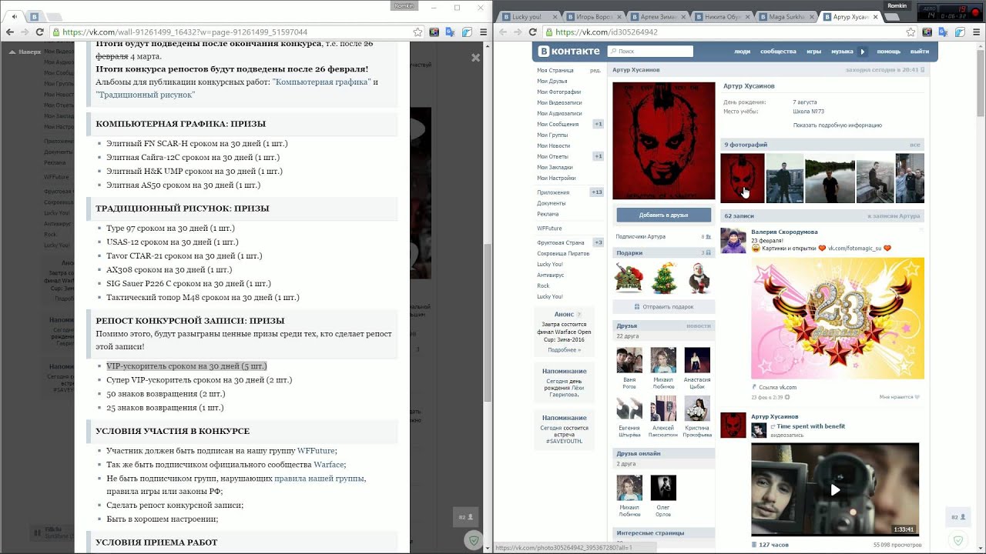The width and height of the screenshot is (986, 554).
Task: Open the "правила нашей группы" link
Action: pyautogui.click(x=319, y=478)
